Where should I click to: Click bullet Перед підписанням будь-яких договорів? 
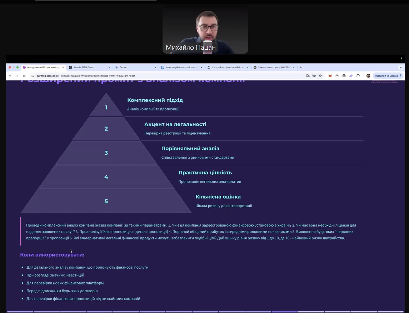coord(62,291)
